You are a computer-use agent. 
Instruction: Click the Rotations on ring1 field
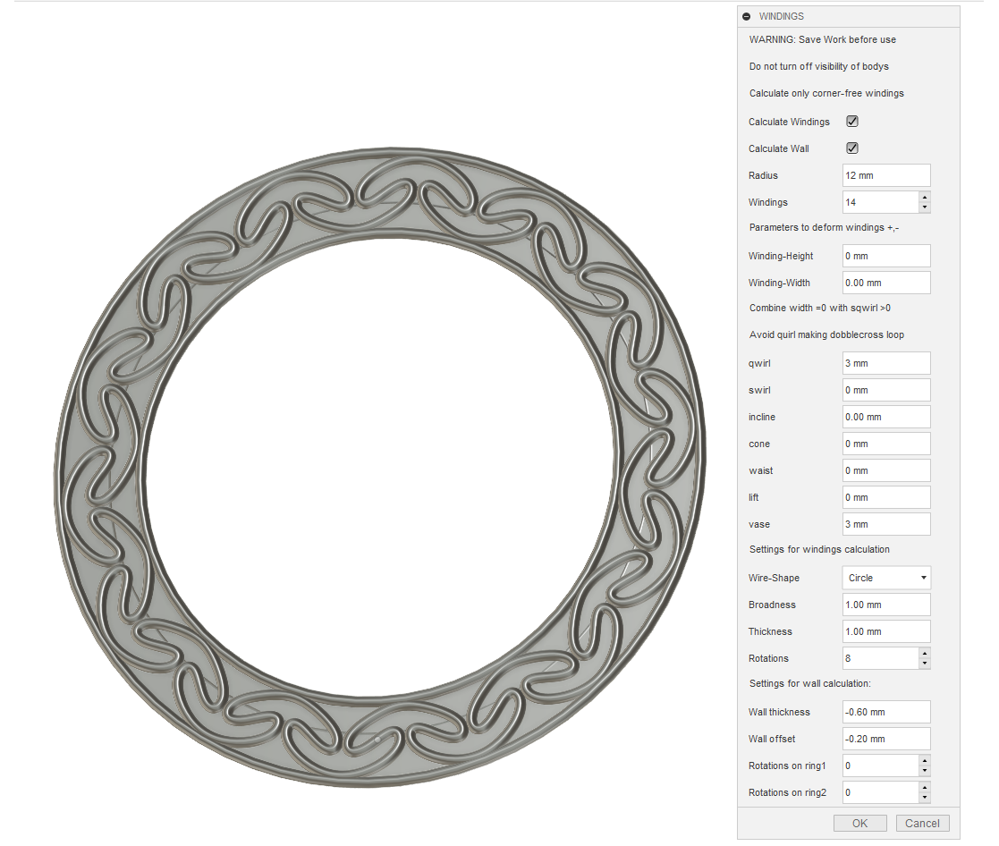click(880, 766)
